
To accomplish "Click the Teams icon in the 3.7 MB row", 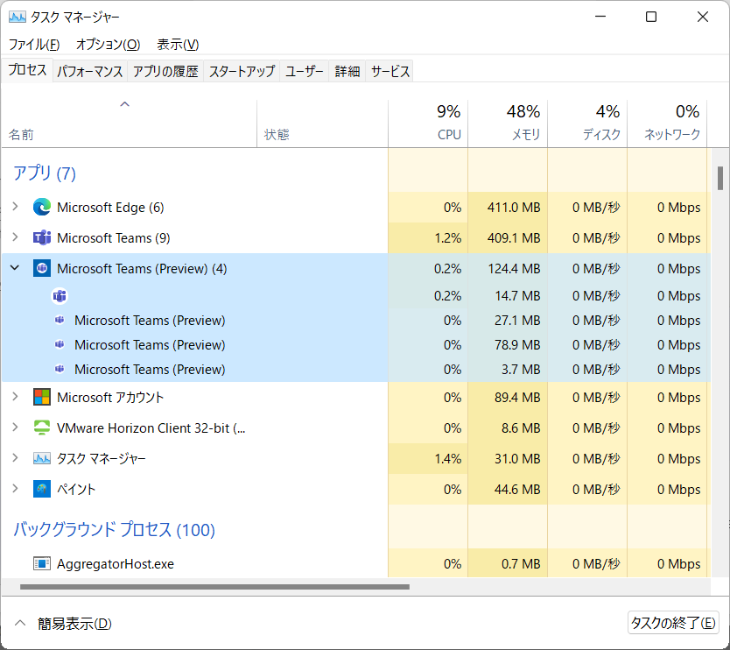I will [x=60, y=369].
